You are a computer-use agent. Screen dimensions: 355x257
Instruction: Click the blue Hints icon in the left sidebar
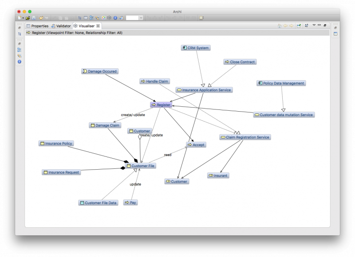point(20,62)
